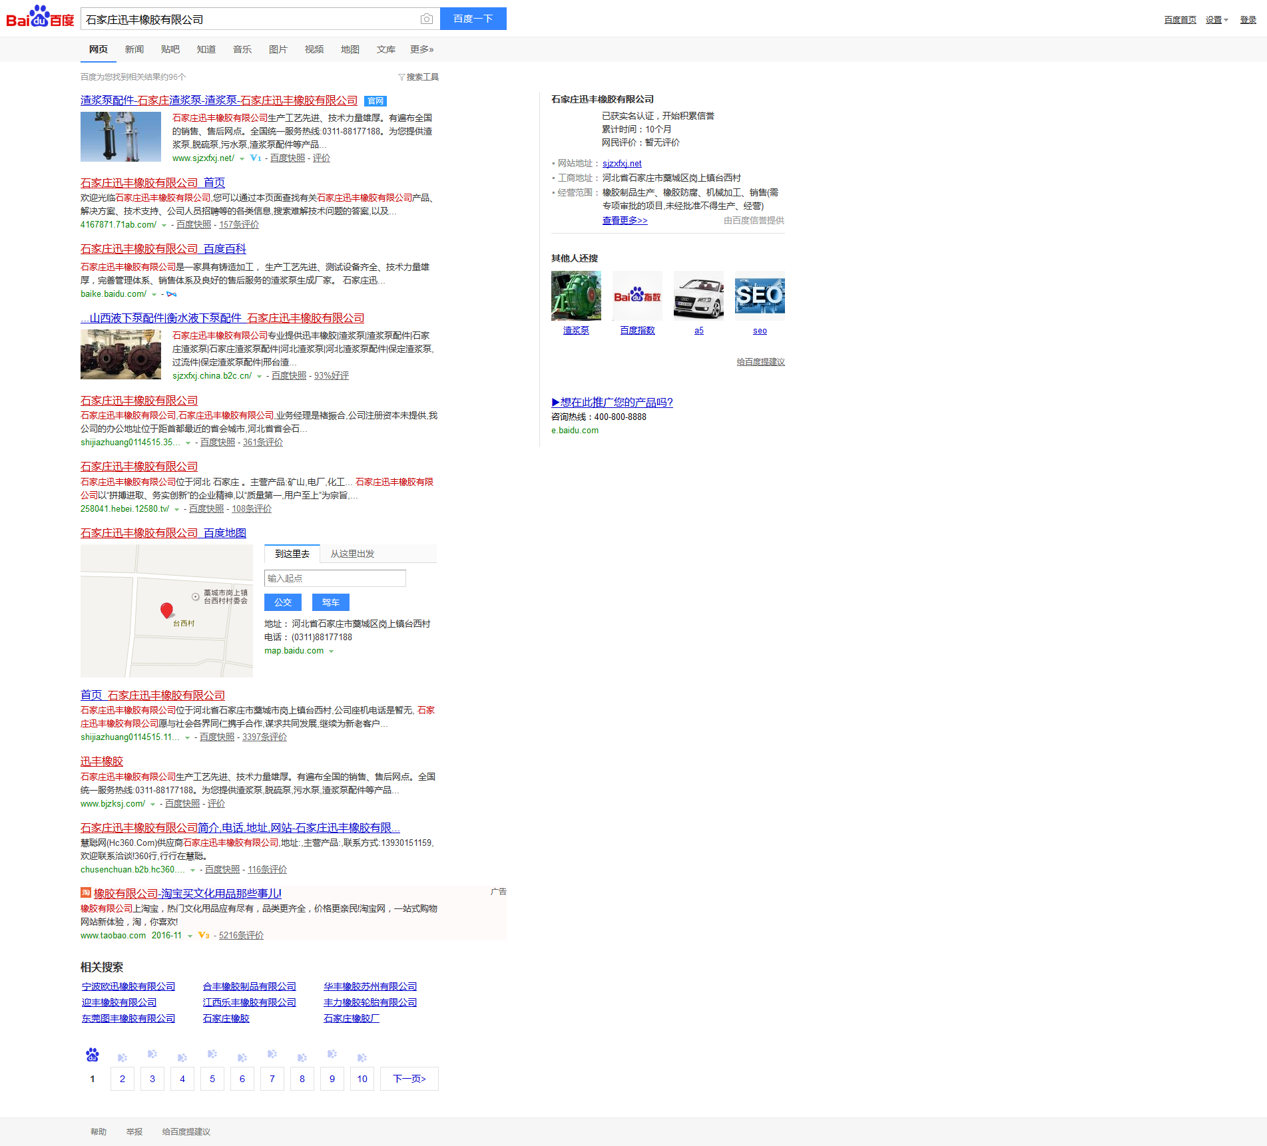Expand dropdown arrow after www.bjzksj.com/

point(152,805)
